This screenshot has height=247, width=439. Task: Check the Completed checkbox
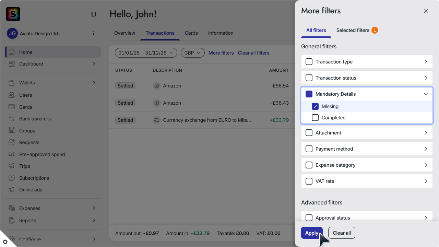[315, 118]
